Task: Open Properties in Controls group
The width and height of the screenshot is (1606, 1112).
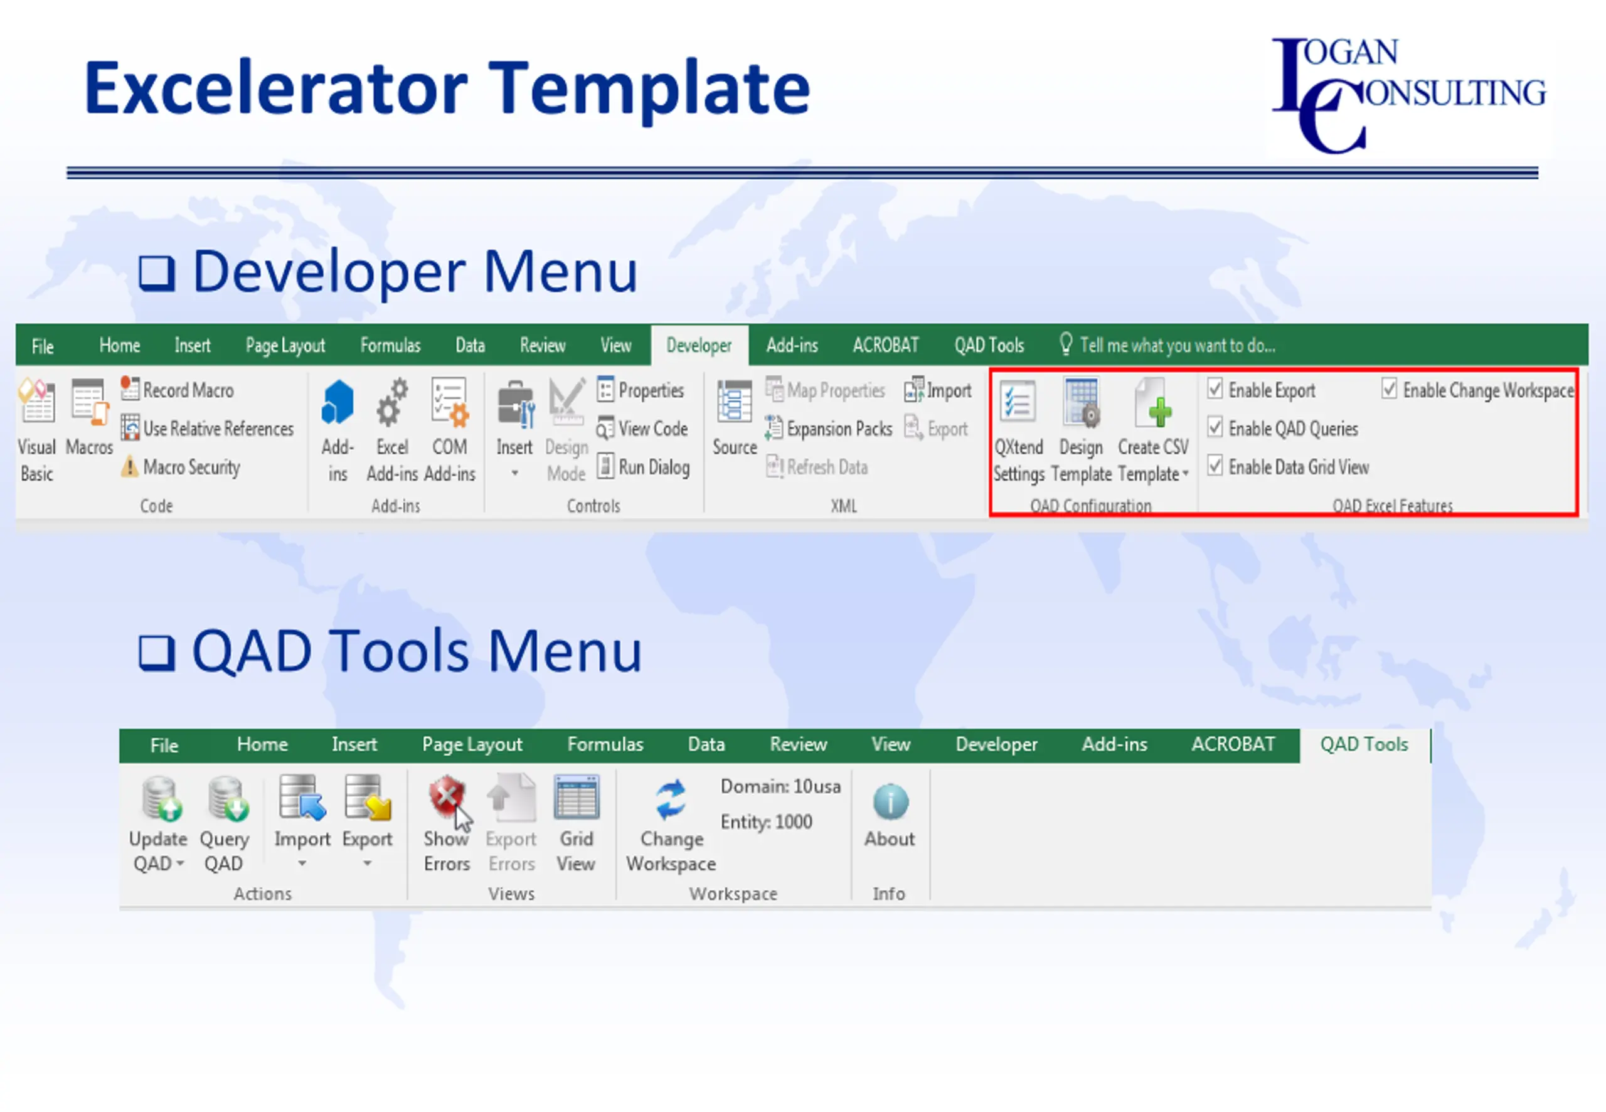Action: coord(641,390)
